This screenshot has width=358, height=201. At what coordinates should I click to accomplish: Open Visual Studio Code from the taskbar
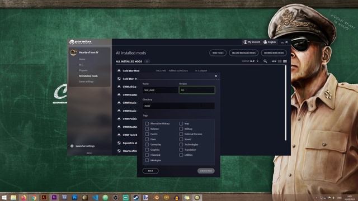pos(95,198)
